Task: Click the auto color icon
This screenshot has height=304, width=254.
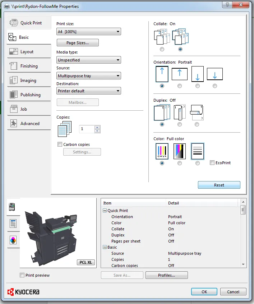Action: pos(180,151)
